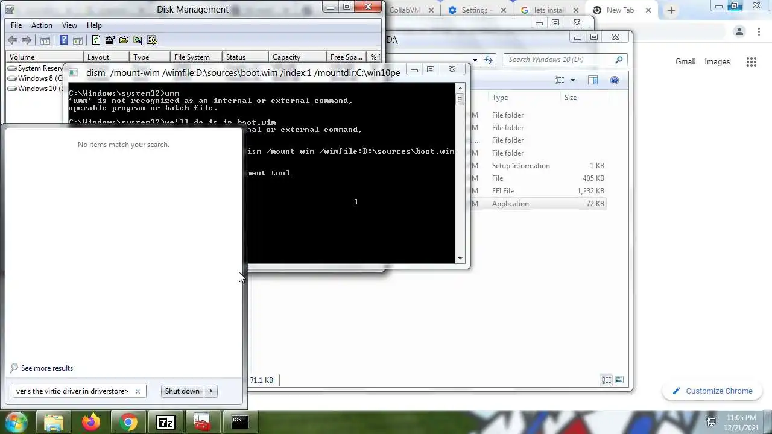Image resolution: width=772 pixels, height=434 pixels.
Task: Open the Action menu in Disk Management
Action: click(x=42, y=25)
